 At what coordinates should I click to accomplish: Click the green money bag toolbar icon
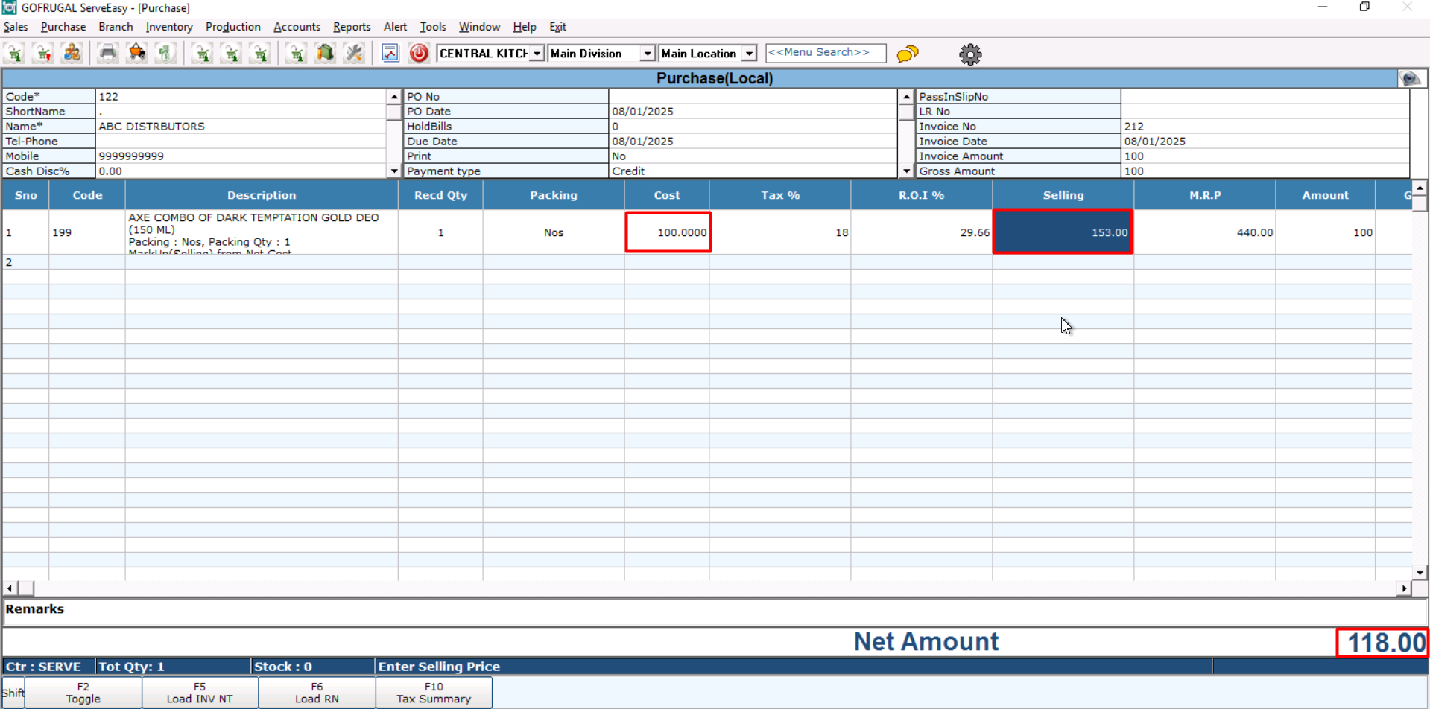[165, 53]
